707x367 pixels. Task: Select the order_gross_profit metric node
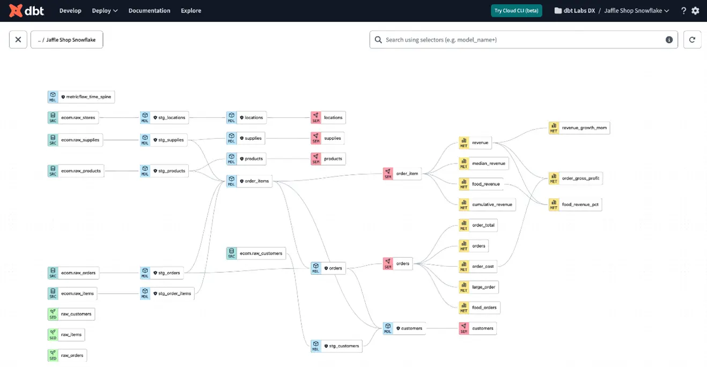pyautogui.click(x=576, y=178)
